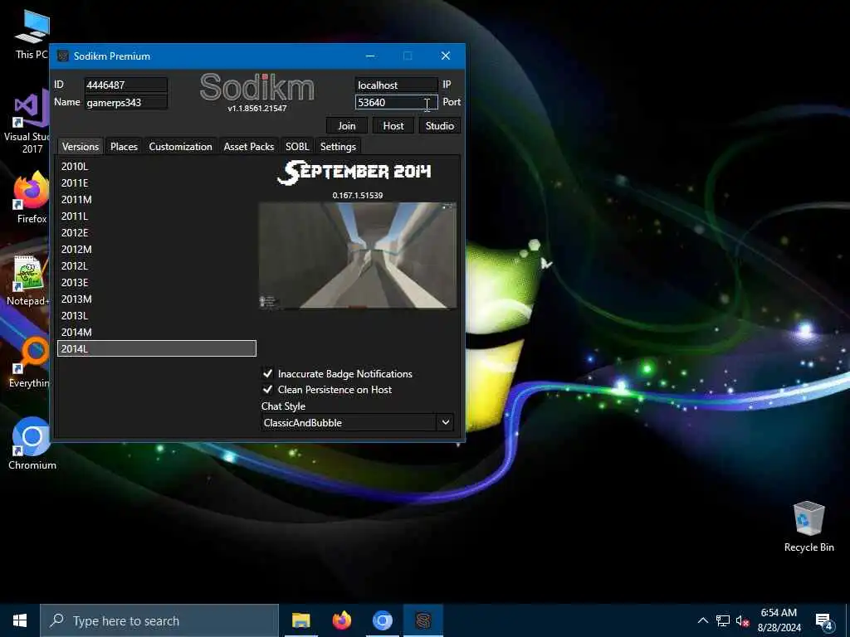Close the Sodikm Premium window

coord(446,56)
